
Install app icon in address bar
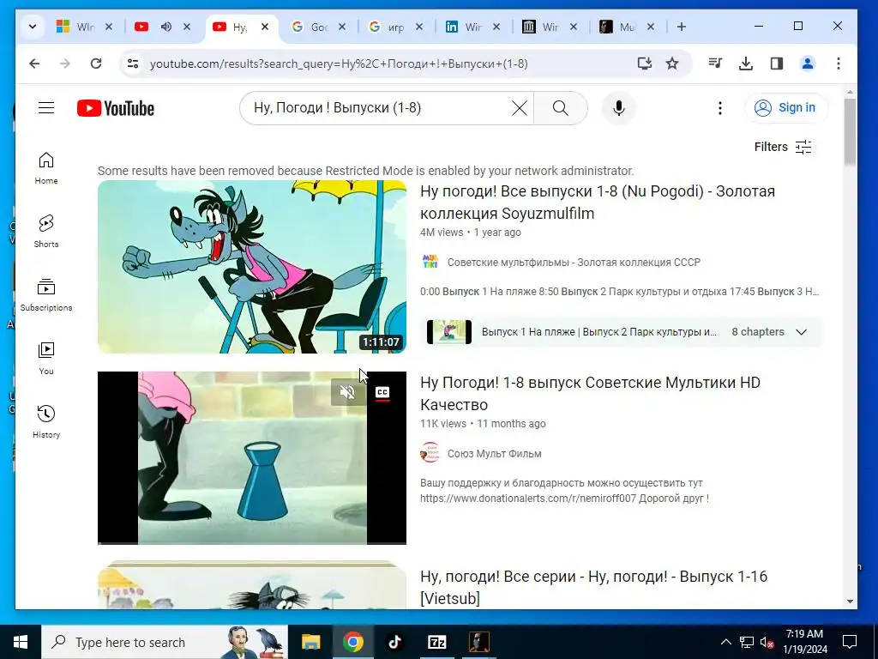[645, 63]
